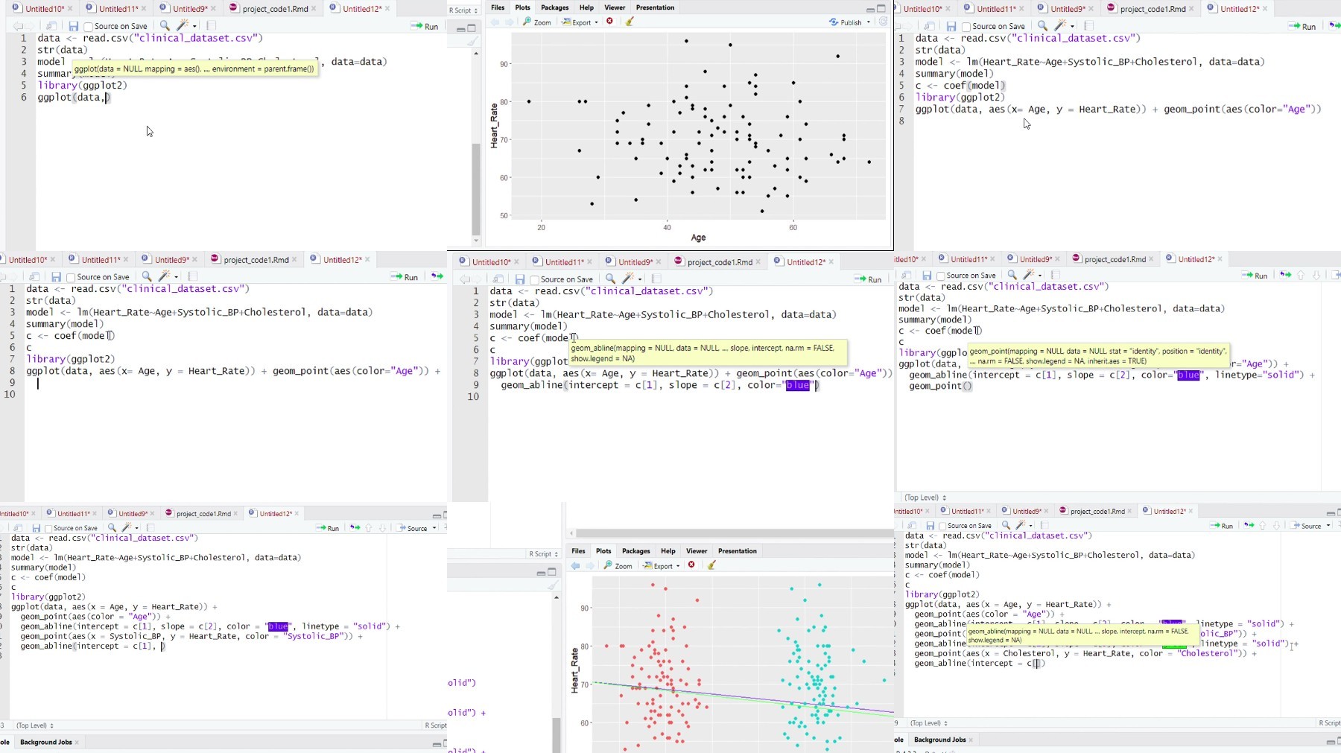
Task: Open Viewer tab above the black scatter plot
Action: pos(615,7)
